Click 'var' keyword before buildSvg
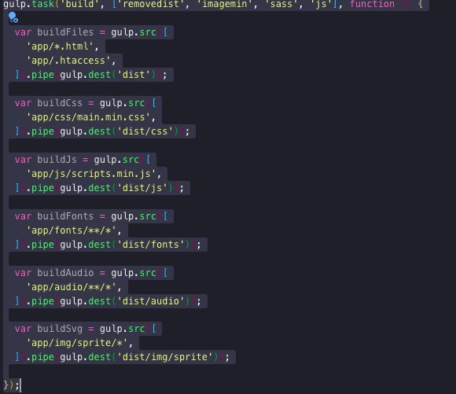 pos(23,329)
